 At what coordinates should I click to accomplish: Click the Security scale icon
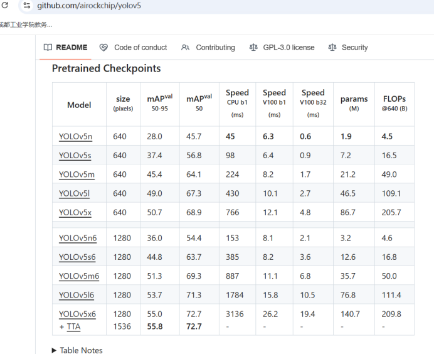coord(332,47)
